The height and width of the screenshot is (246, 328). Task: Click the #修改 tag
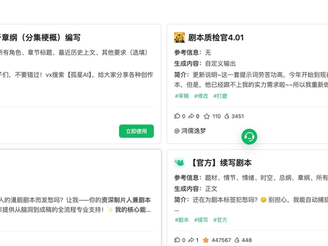pyautogui.click(x=201, y=96)
